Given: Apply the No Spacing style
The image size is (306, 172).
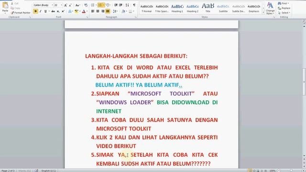Looking at the screenshot, I should click(162, 9).
